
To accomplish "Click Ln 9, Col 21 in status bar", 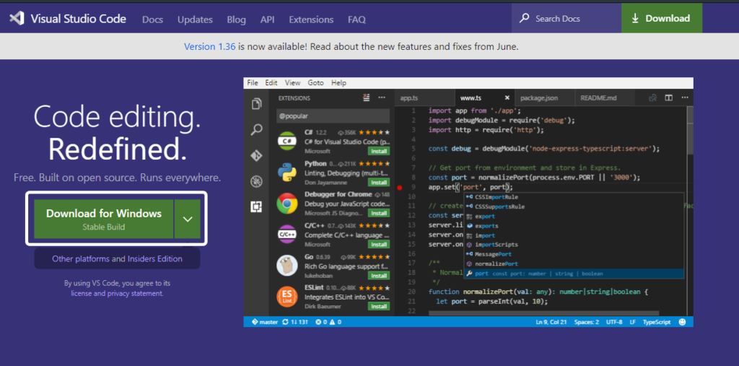I will tap(552, 322).
